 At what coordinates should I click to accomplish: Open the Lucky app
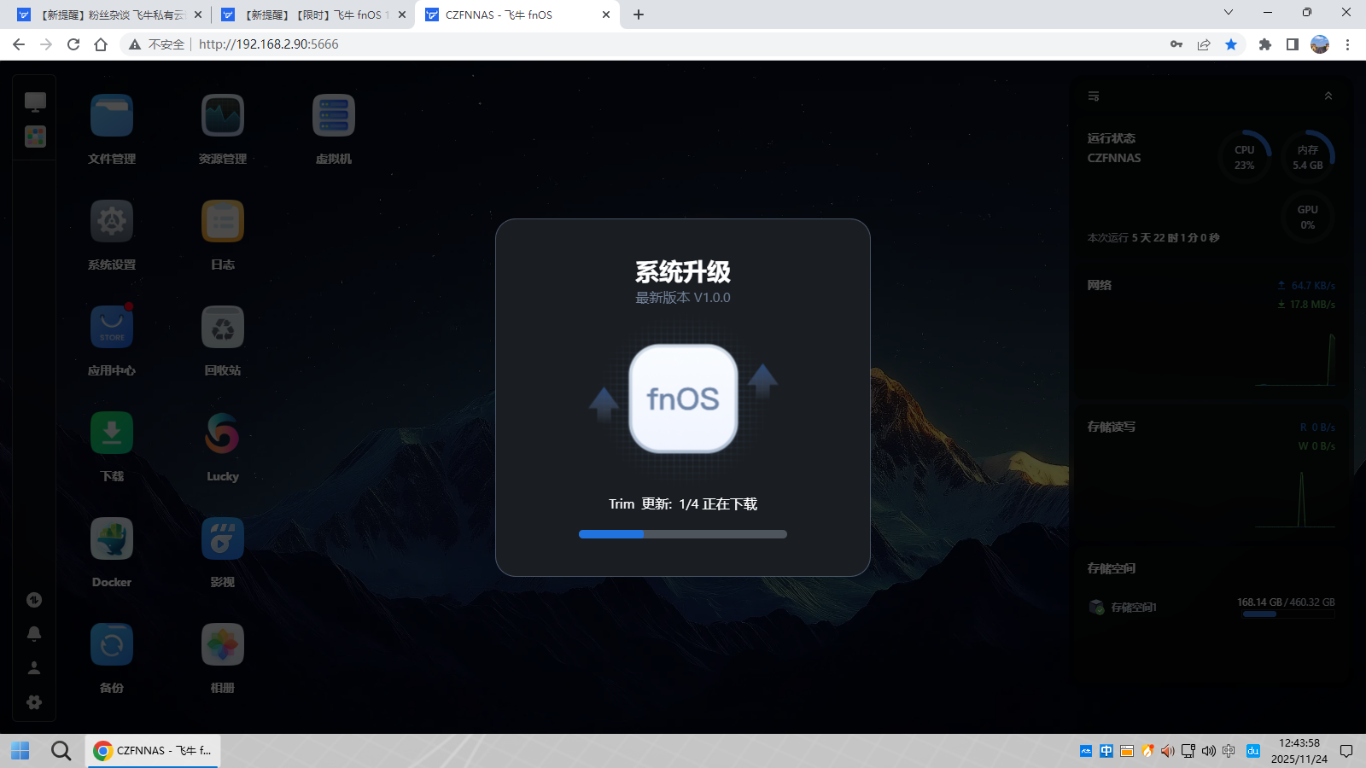[221, 432]
